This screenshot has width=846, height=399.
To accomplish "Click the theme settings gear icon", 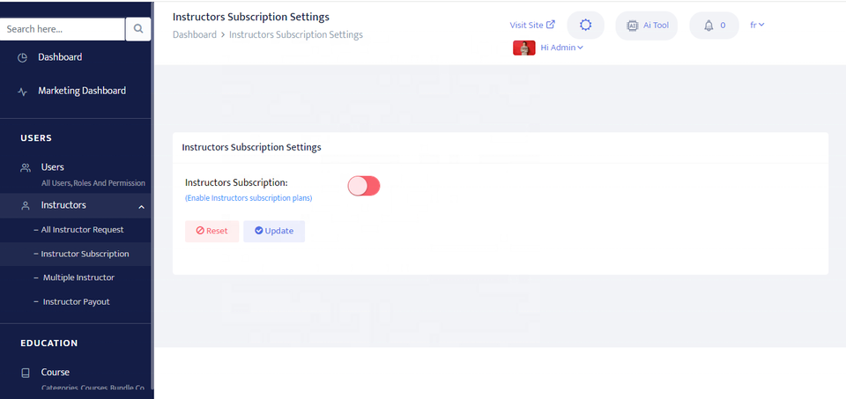I will point(585,26).
